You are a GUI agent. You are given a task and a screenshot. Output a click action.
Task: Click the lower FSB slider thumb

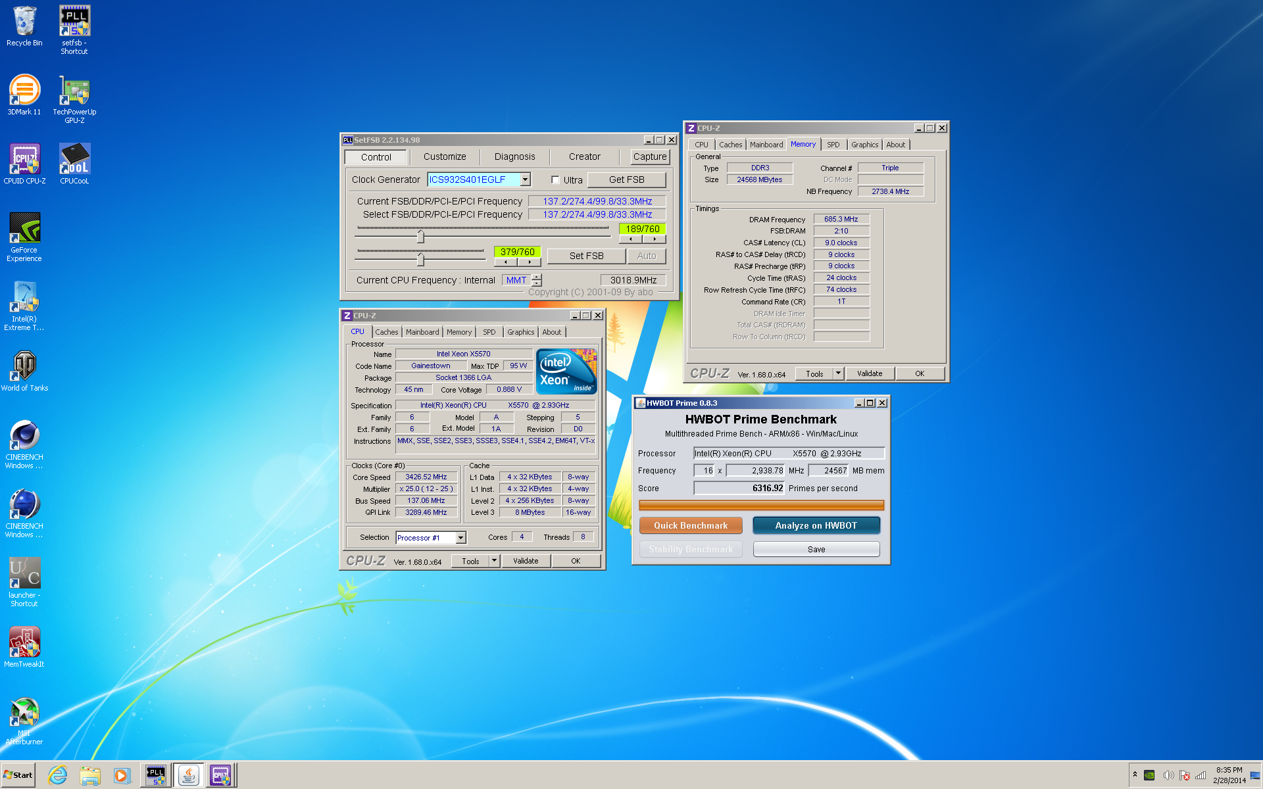pos(420,259)
